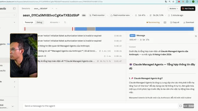
Task: Open browser extensions puzzle icon
Action: coord(187,2)
